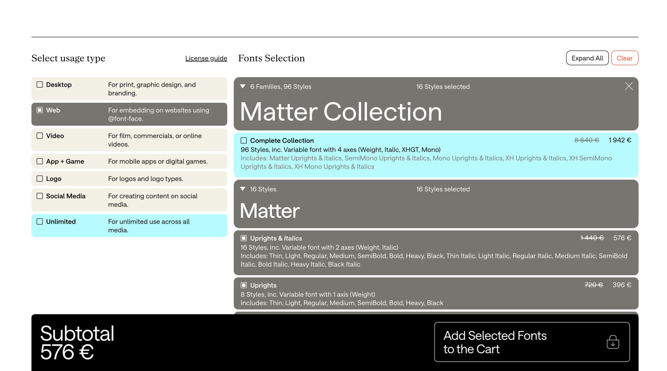Screen dimensions: 667x371
Task: Click the "Fonts Selection" heading
Action: 271,58
